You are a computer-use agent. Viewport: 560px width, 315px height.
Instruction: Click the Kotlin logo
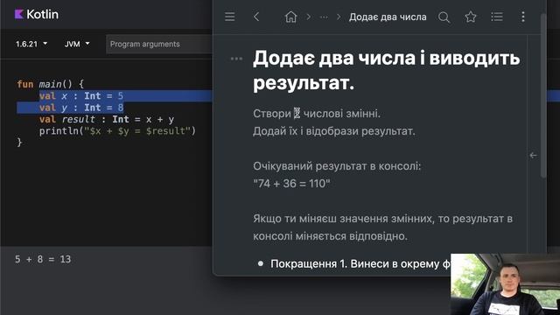pos(37,14)
